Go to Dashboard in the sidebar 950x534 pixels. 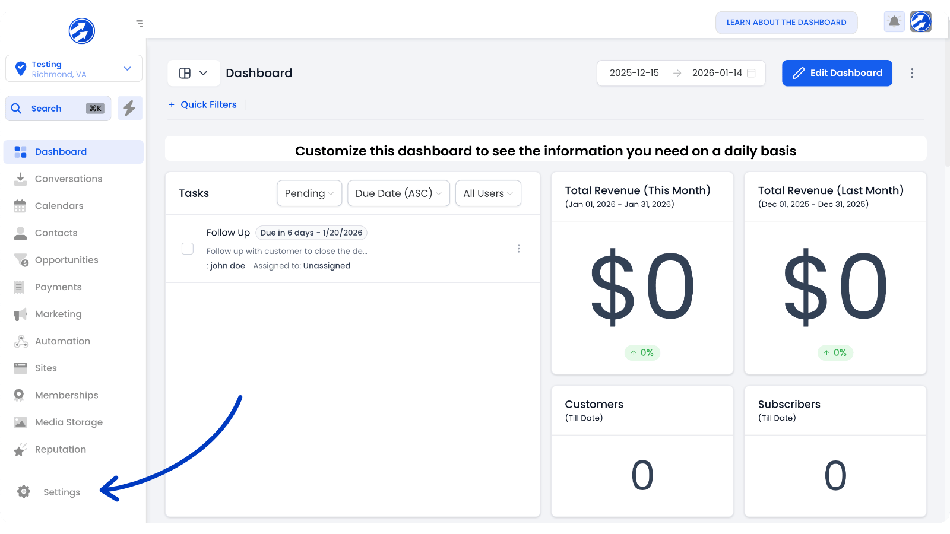[74, 152]
